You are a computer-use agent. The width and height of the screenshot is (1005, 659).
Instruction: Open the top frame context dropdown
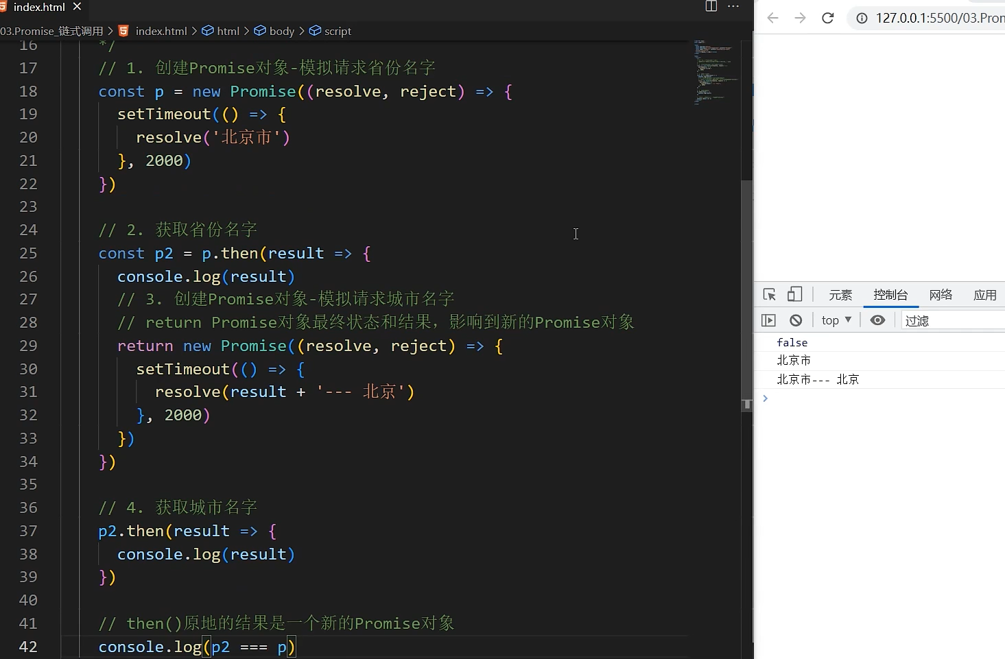coord(836,320)
